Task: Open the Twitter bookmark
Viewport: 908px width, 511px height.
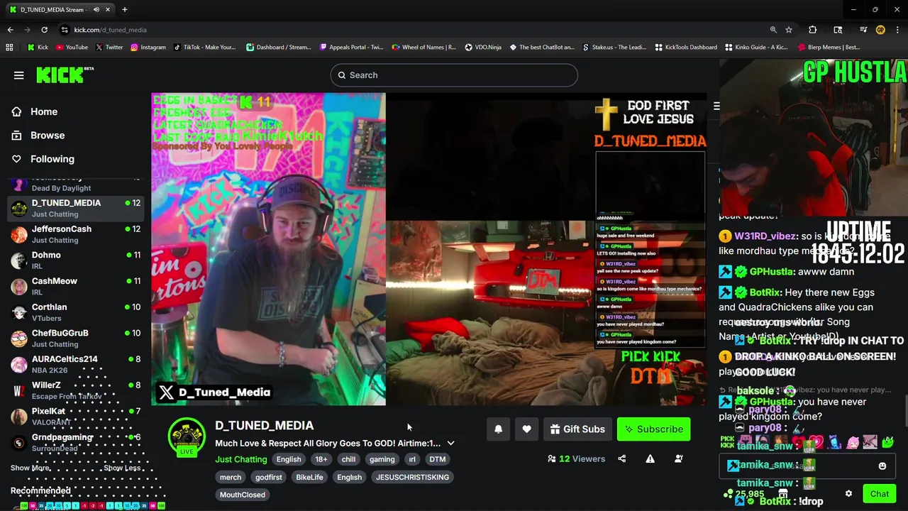Action: (x=109, y=48)
